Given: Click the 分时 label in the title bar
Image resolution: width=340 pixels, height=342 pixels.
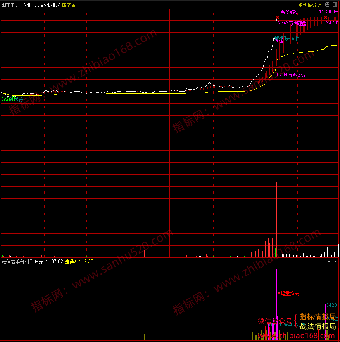Looking at the screenshot, I should point(28,5).
